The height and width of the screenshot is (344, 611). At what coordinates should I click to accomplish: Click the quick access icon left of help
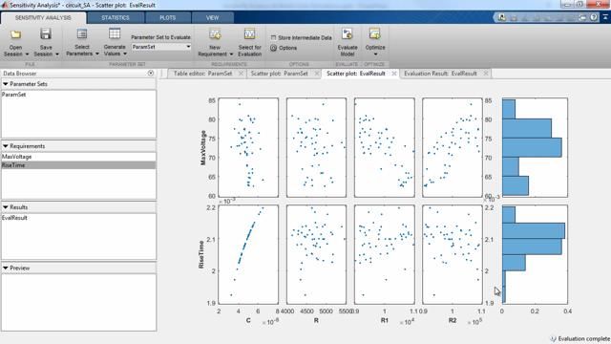point(582,17)
